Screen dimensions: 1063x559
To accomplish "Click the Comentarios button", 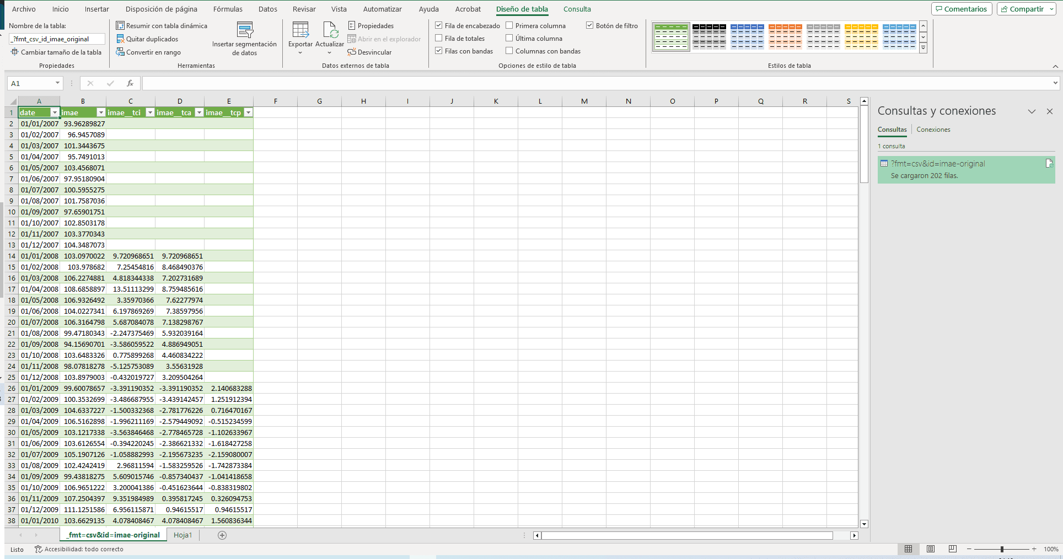I will [962, 9].
